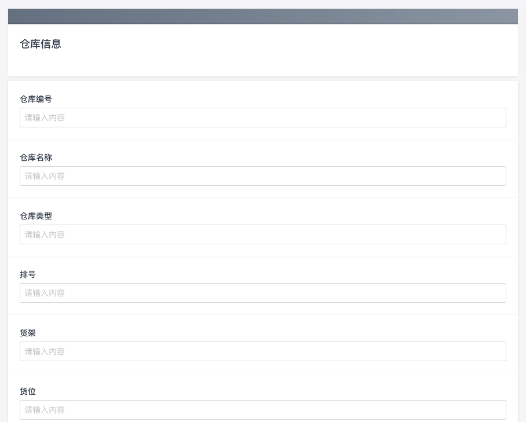Click 请输入内容 placeholder under 货架
The image size is (526, 422).
(45, 351)
